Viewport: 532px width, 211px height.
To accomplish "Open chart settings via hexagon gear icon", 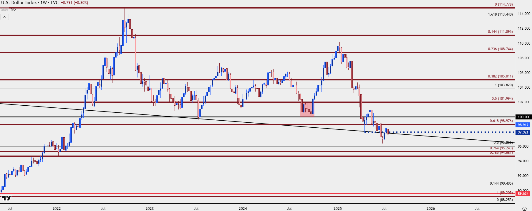I will click(x=524, y=209).
